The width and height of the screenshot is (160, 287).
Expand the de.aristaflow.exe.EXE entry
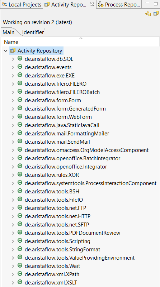[x=13, y=76]
